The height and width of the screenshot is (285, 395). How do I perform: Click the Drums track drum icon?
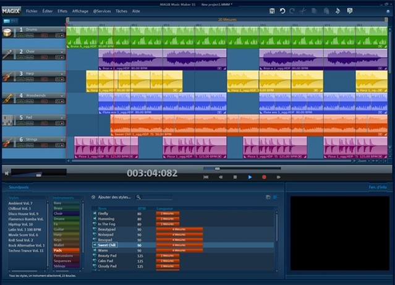click(7, 32)
